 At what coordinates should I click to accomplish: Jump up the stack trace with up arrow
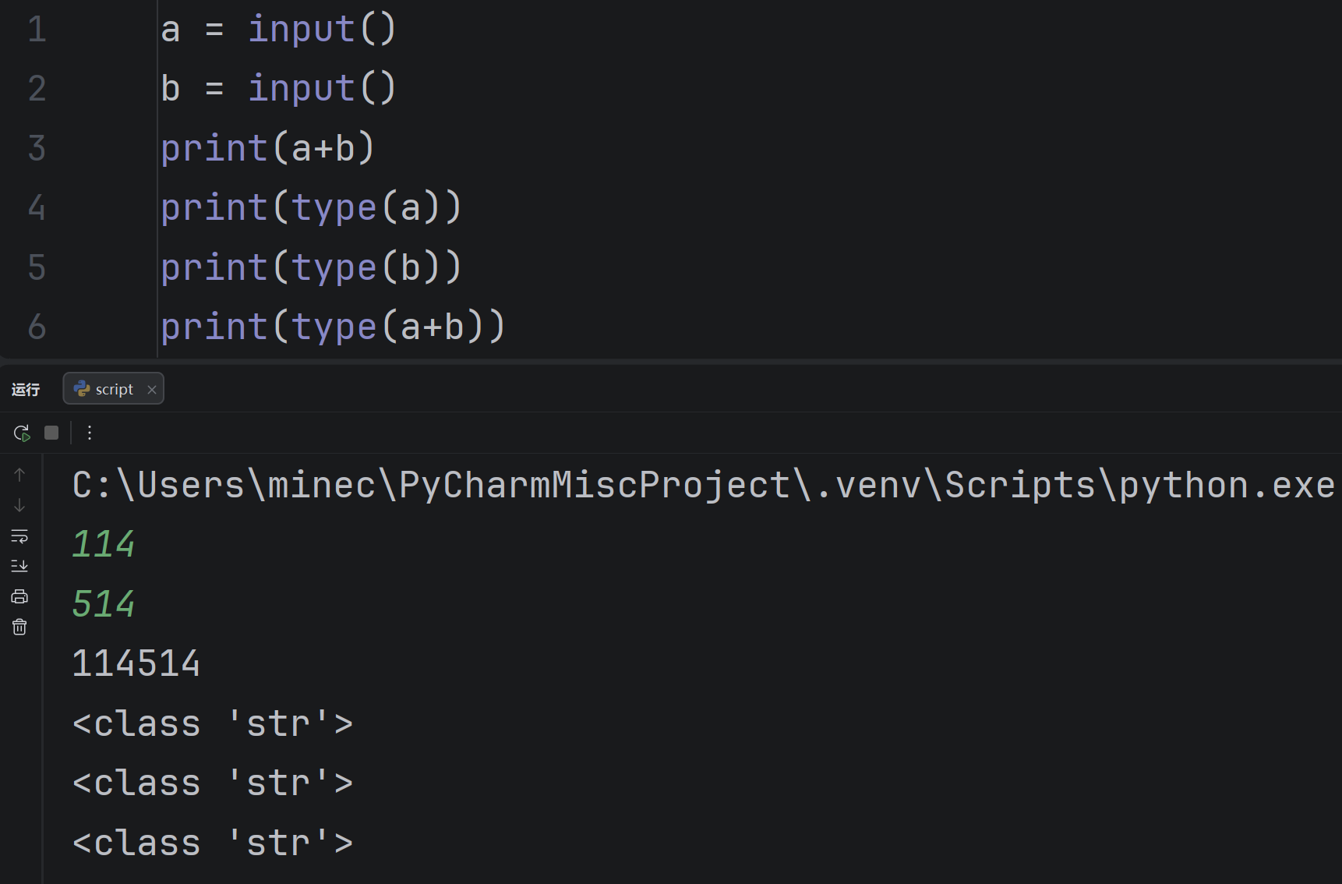pyautogui.click(x=19, y=475)
